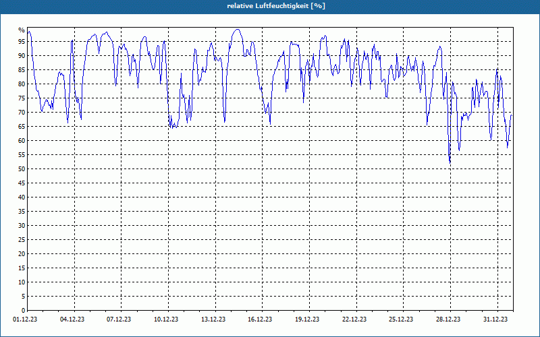Click the 15 value on the y-axis

[22, 268]
